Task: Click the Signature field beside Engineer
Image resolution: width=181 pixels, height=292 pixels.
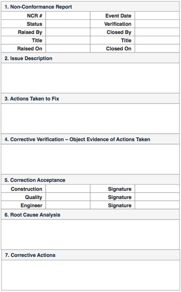Action: (x=157, y=205)
